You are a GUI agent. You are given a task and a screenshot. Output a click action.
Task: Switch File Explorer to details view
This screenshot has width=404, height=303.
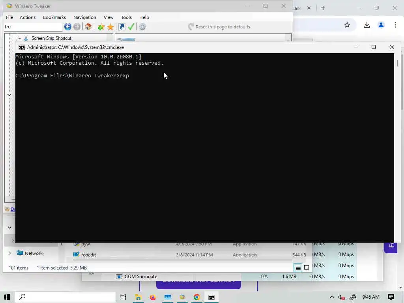(298, 268)
